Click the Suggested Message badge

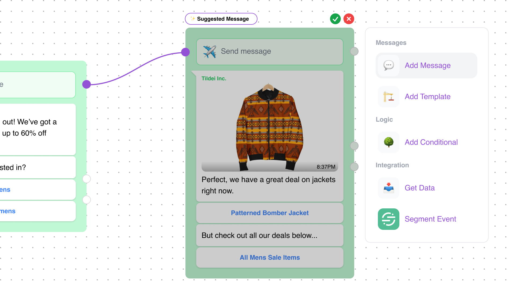pyautogui.click(x=221, y=19)
